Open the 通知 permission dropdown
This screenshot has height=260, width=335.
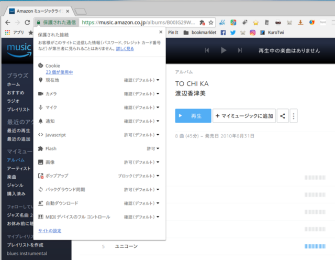tap(142, 121)
